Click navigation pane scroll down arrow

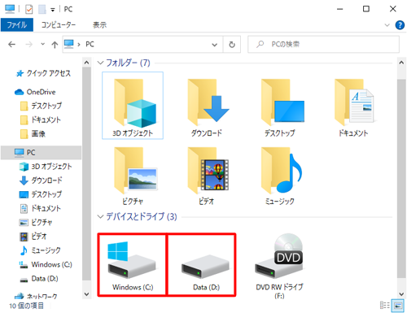coord(86,294)
